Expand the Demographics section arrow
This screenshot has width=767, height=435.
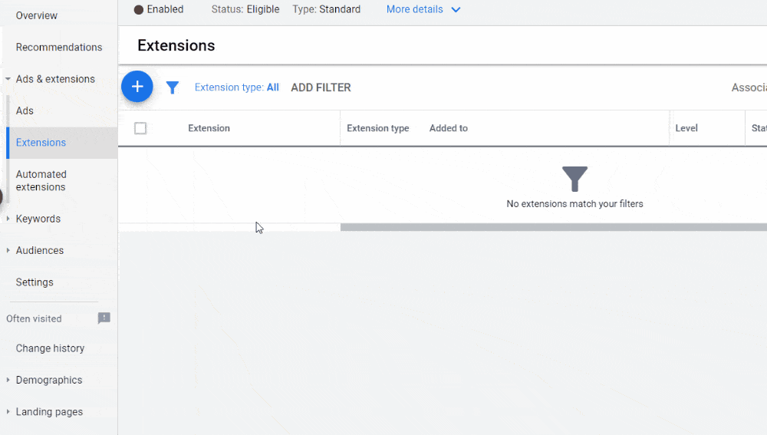[x=8, y=381]
